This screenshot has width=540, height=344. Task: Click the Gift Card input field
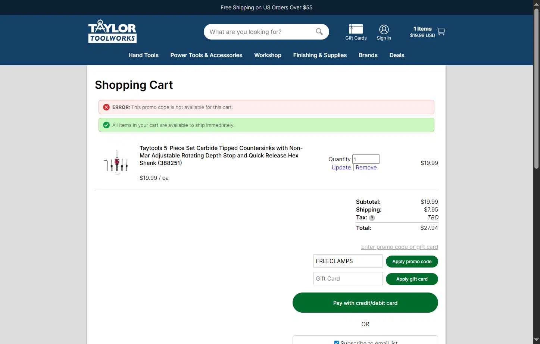coord(348,279)
